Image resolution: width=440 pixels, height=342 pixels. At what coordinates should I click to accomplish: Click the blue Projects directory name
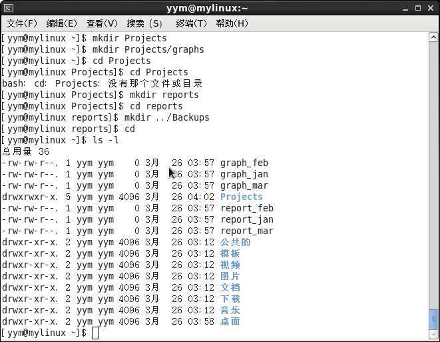coord(242,197)
